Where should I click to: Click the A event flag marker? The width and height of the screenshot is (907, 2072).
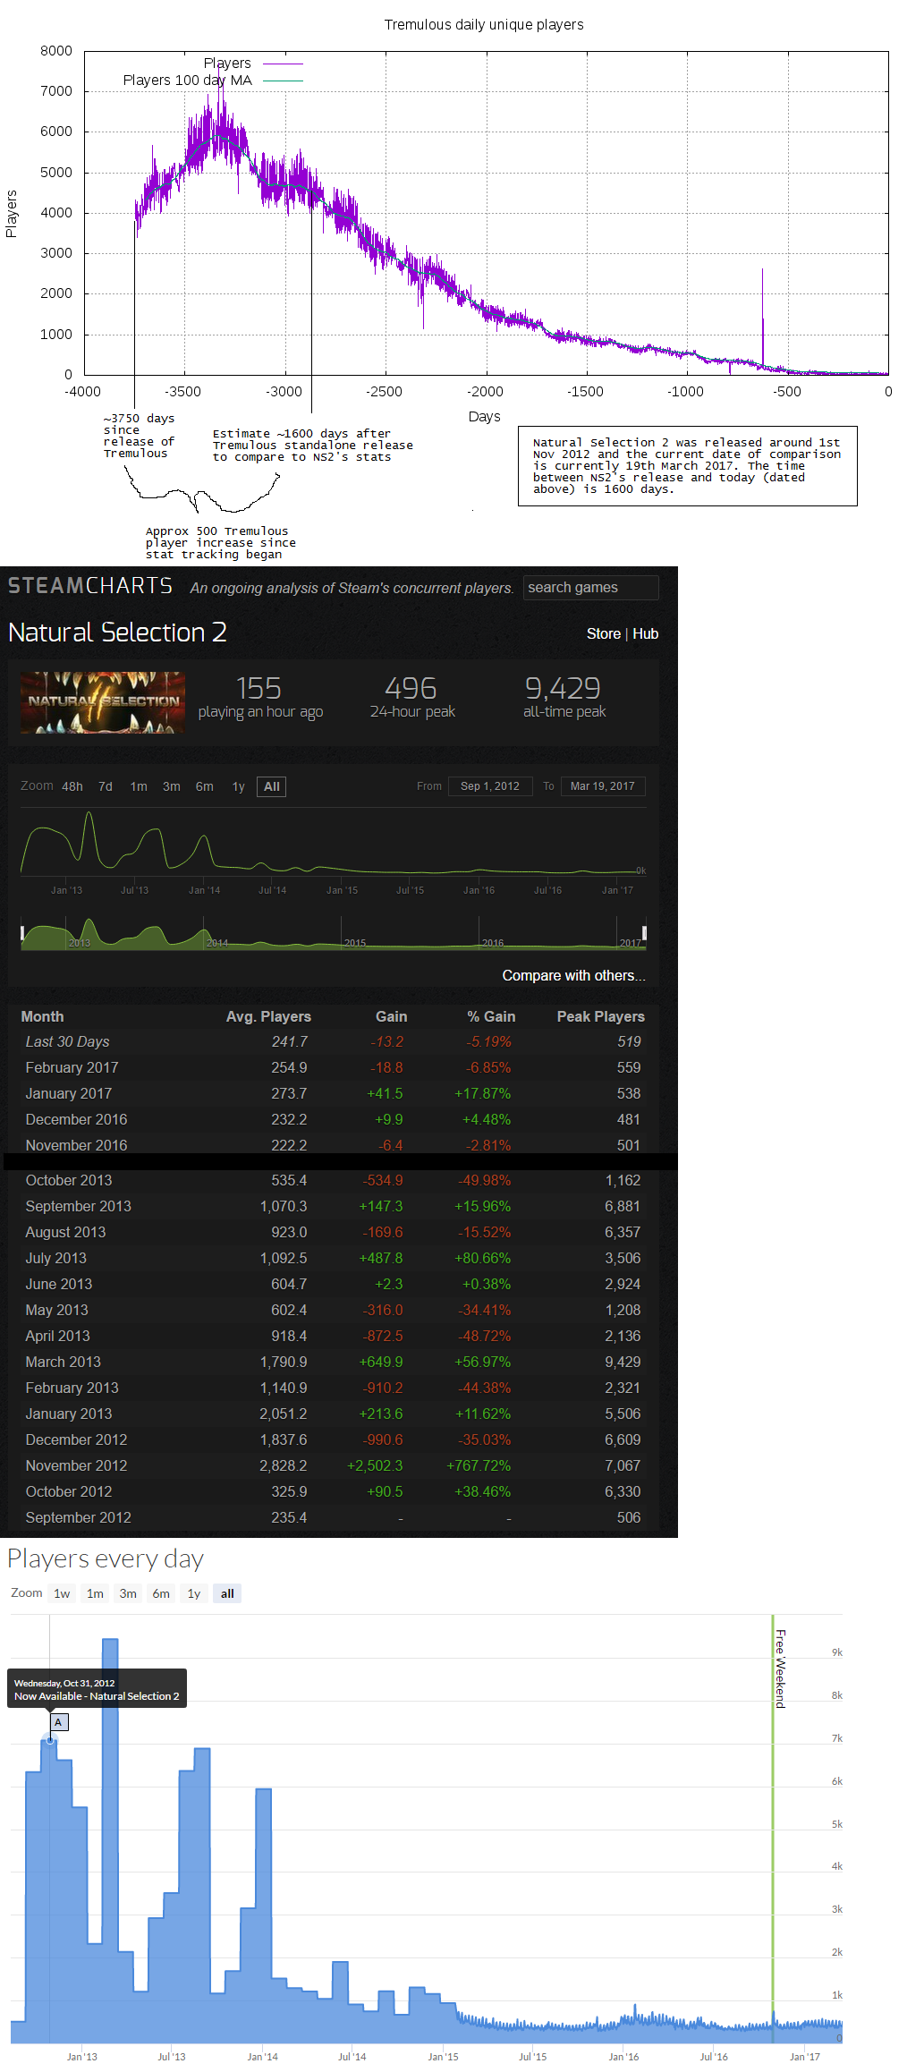tap(58, 1721)
